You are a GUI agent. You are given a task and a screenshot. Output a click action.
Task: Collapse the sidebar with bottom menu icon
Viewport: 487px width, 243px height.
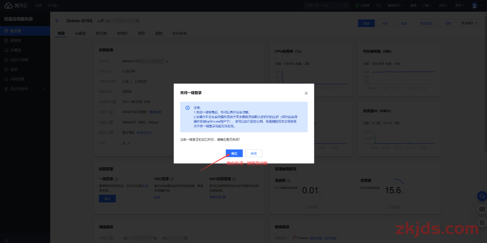coord(6,240)
